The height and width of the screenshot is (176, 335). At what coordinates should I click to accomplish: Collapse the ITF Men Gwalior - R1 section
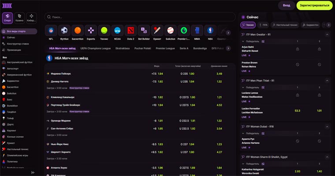point(327,34)
